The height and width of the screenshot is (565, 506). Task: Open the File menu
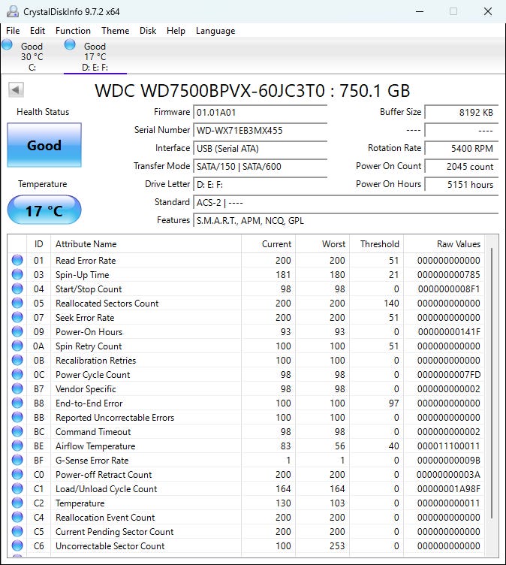[13, 31]
